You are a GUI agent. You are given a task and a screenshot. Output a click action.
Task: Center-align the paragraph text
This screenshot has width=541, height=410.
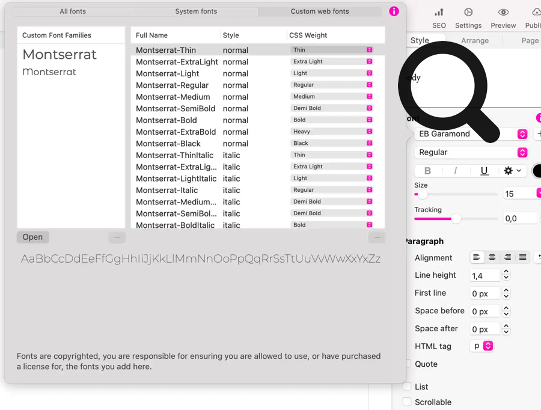[492, 257]
